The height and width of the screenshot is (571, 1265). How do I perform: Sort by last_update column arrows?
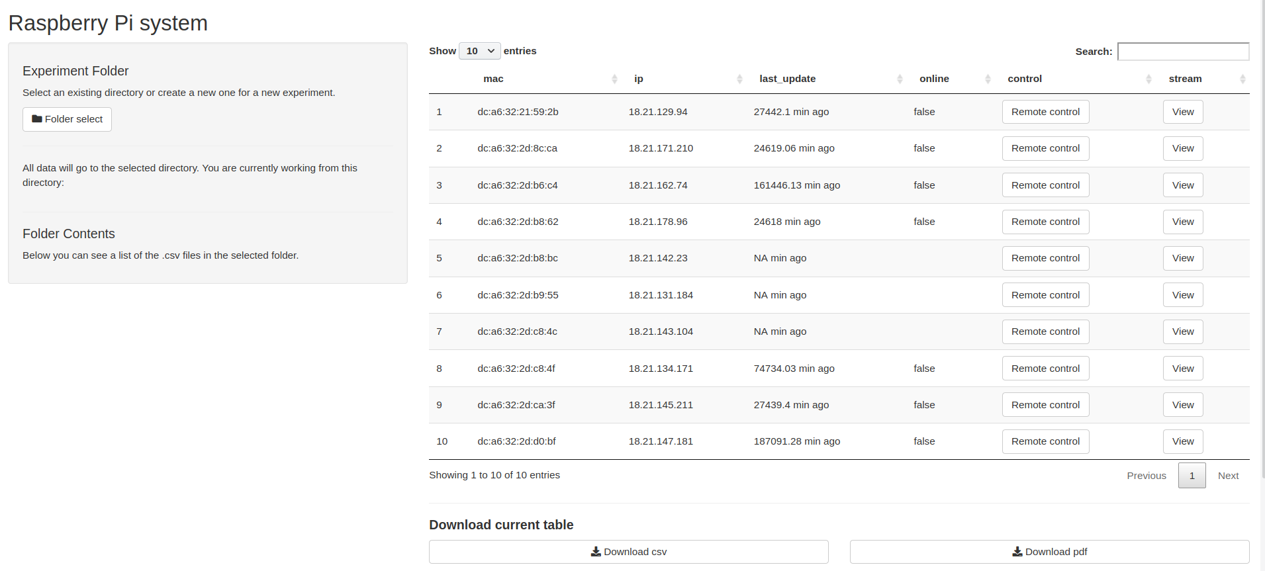(x=900, y=79)
